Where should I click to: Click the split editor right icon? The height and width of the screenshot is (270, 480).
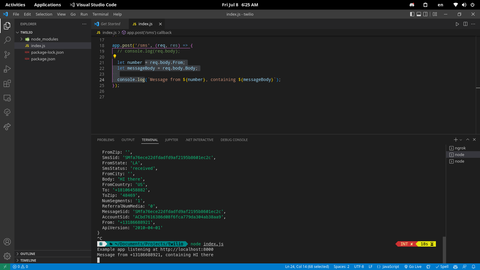(465, 24)
